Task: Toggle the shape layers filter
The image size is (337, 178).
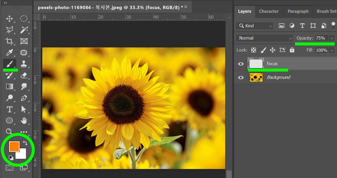Action: 313,26
